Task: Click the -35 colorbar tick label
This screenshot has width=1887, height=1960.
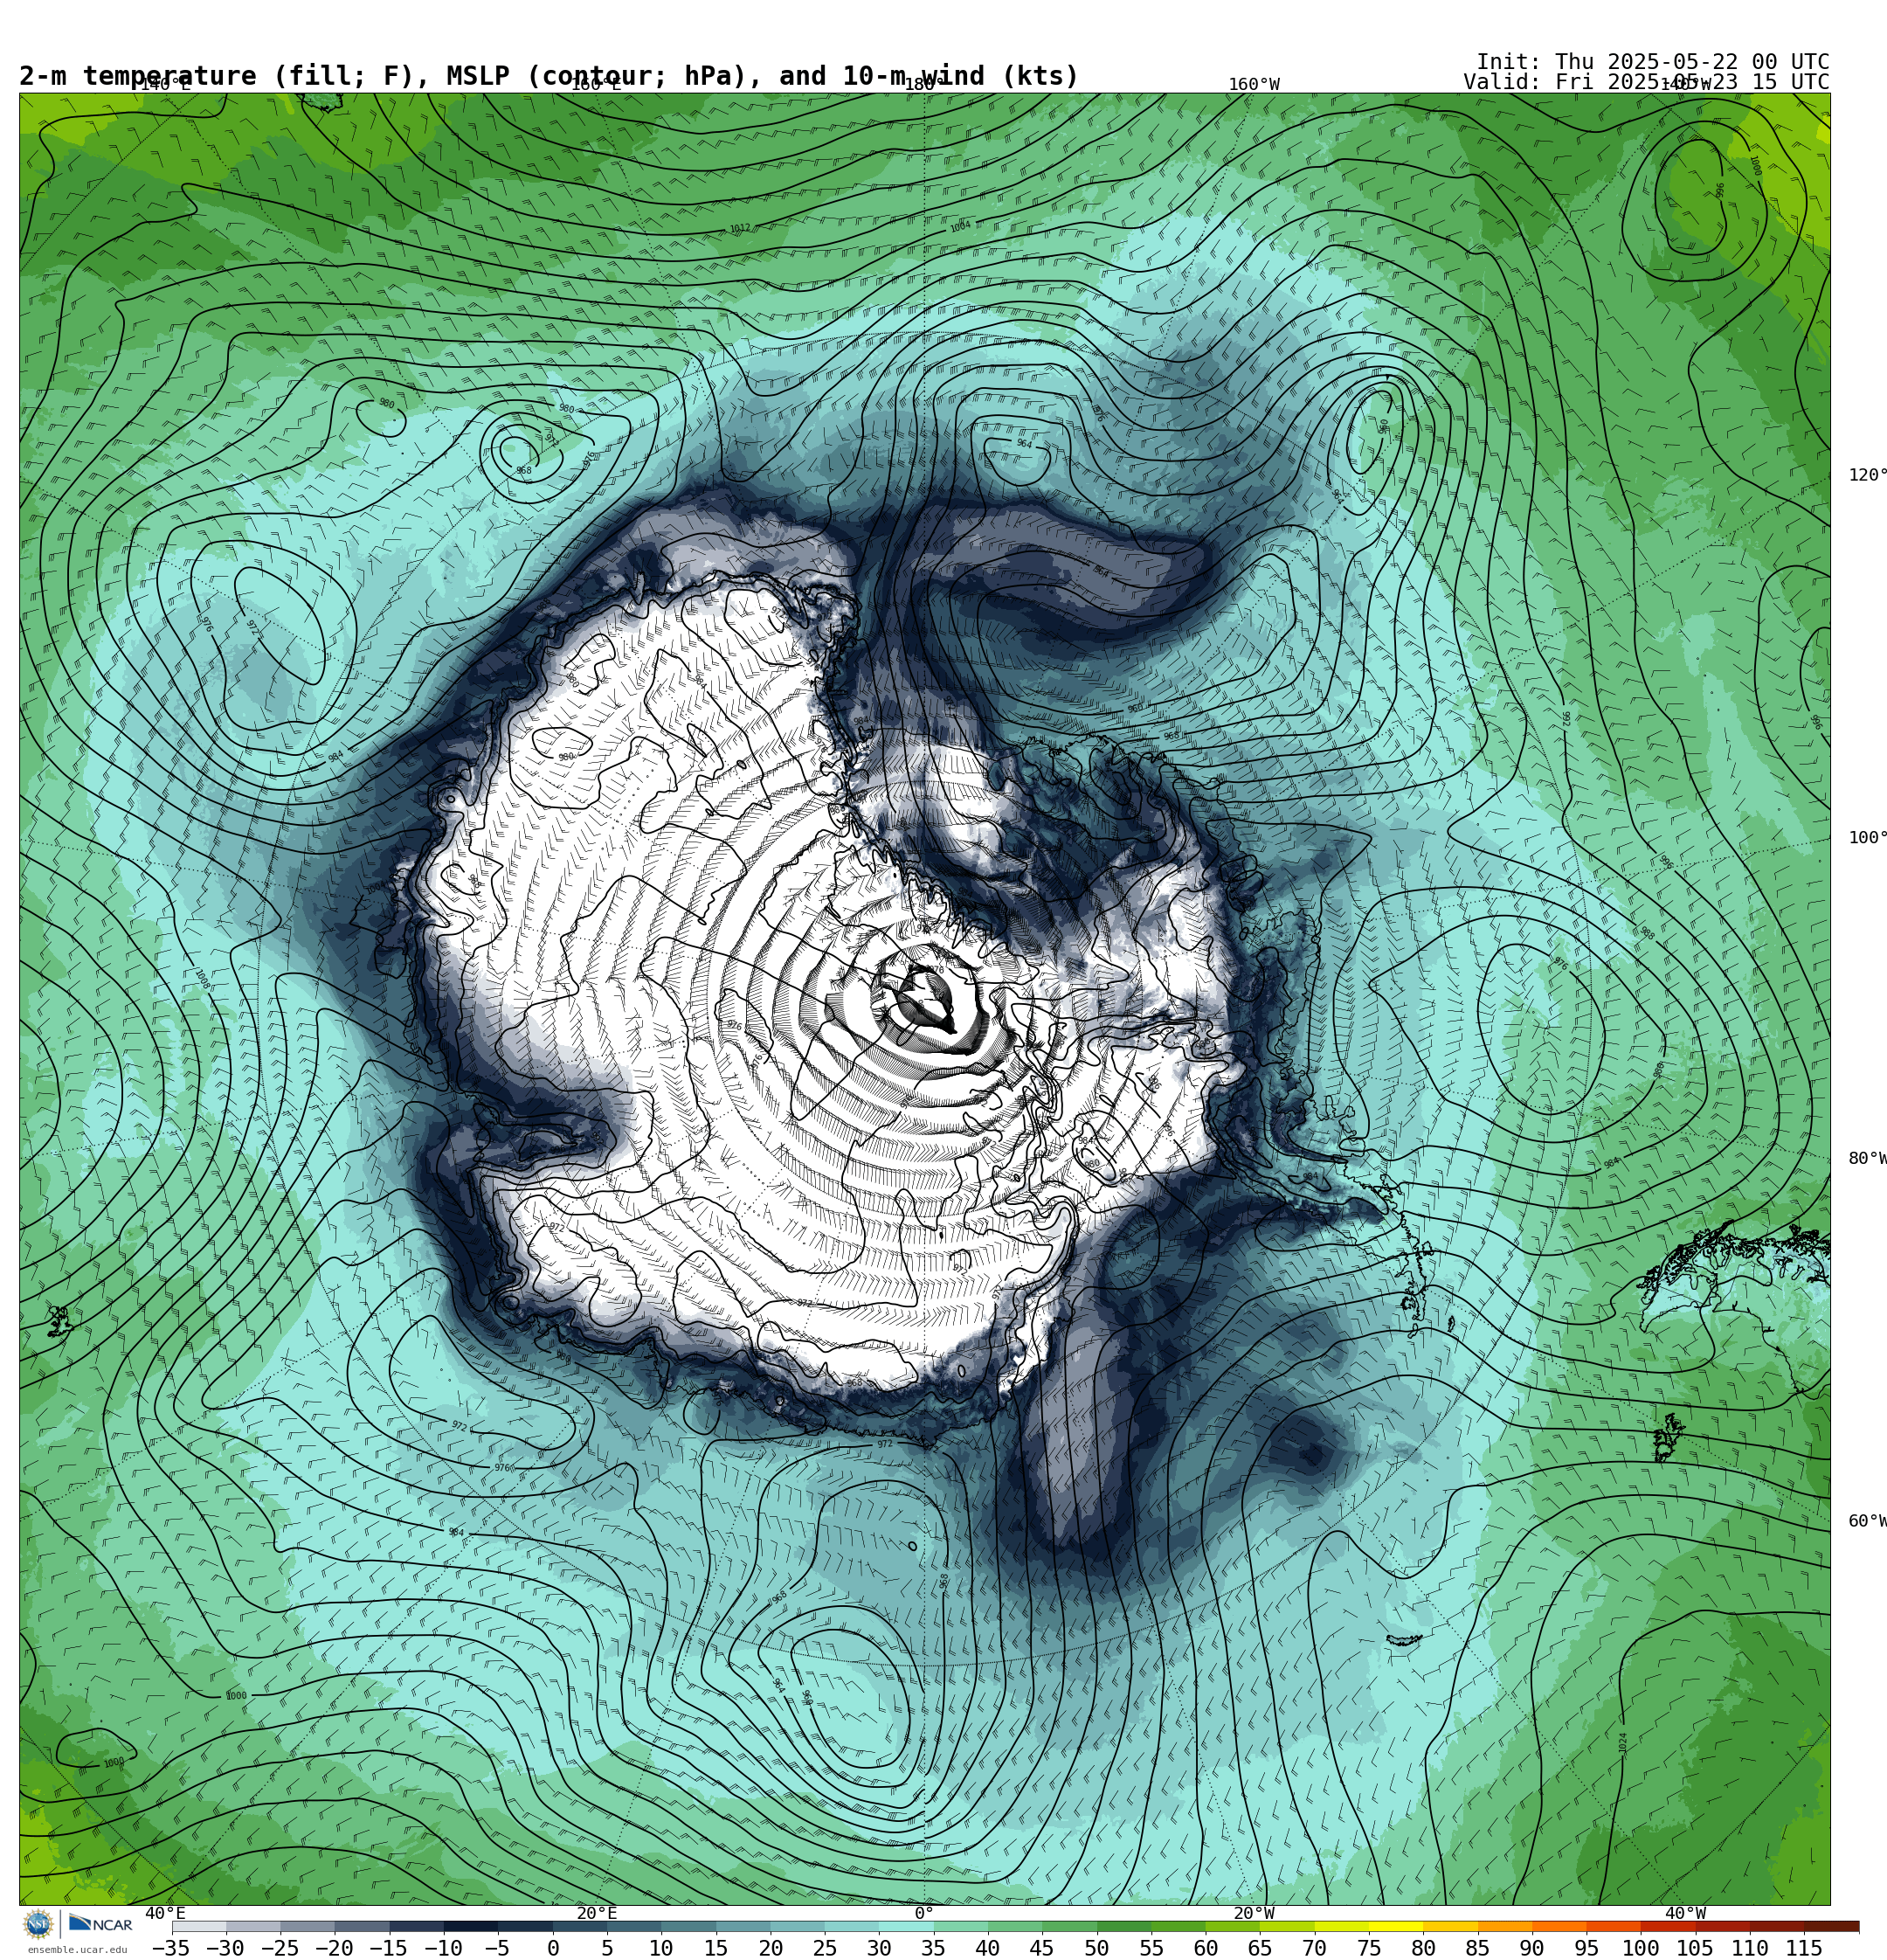Action: (x=170, y=1948)
